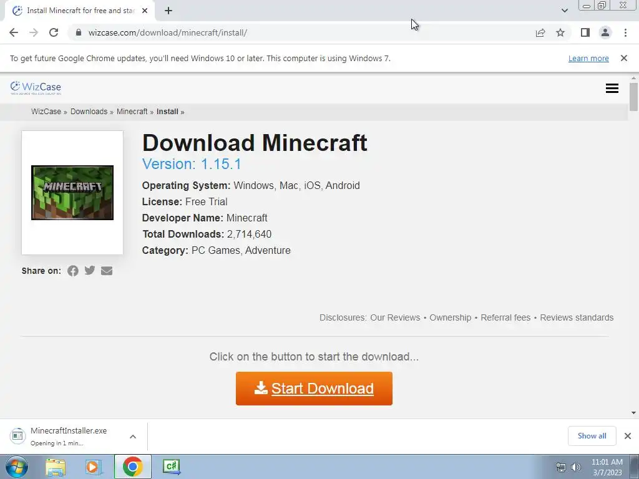Viewport: 639px width, 479px height.
Task: Follow the Learn more link
Action: [588, 58]
